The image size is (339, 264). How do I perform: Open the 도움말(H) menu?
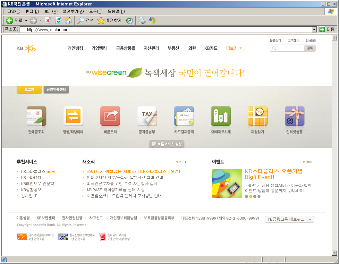pyautogui.click(x=116, y=12)
